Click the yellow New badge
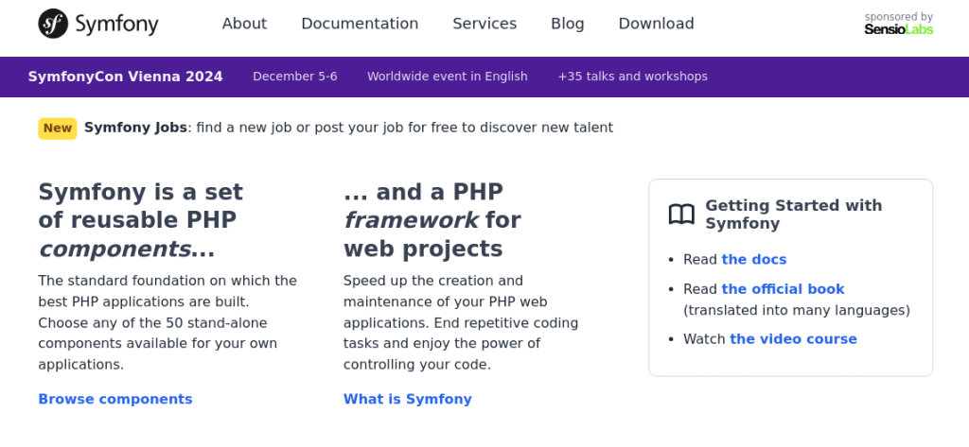The width and height of the screenshot is (969, 447). coord(58,129)
